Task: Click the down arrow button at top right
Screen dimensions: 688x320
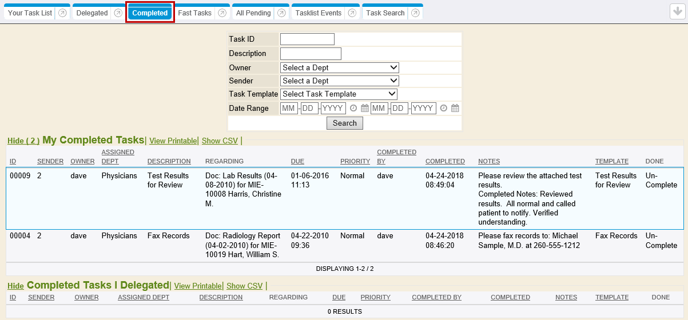Action: click(677, 12)
